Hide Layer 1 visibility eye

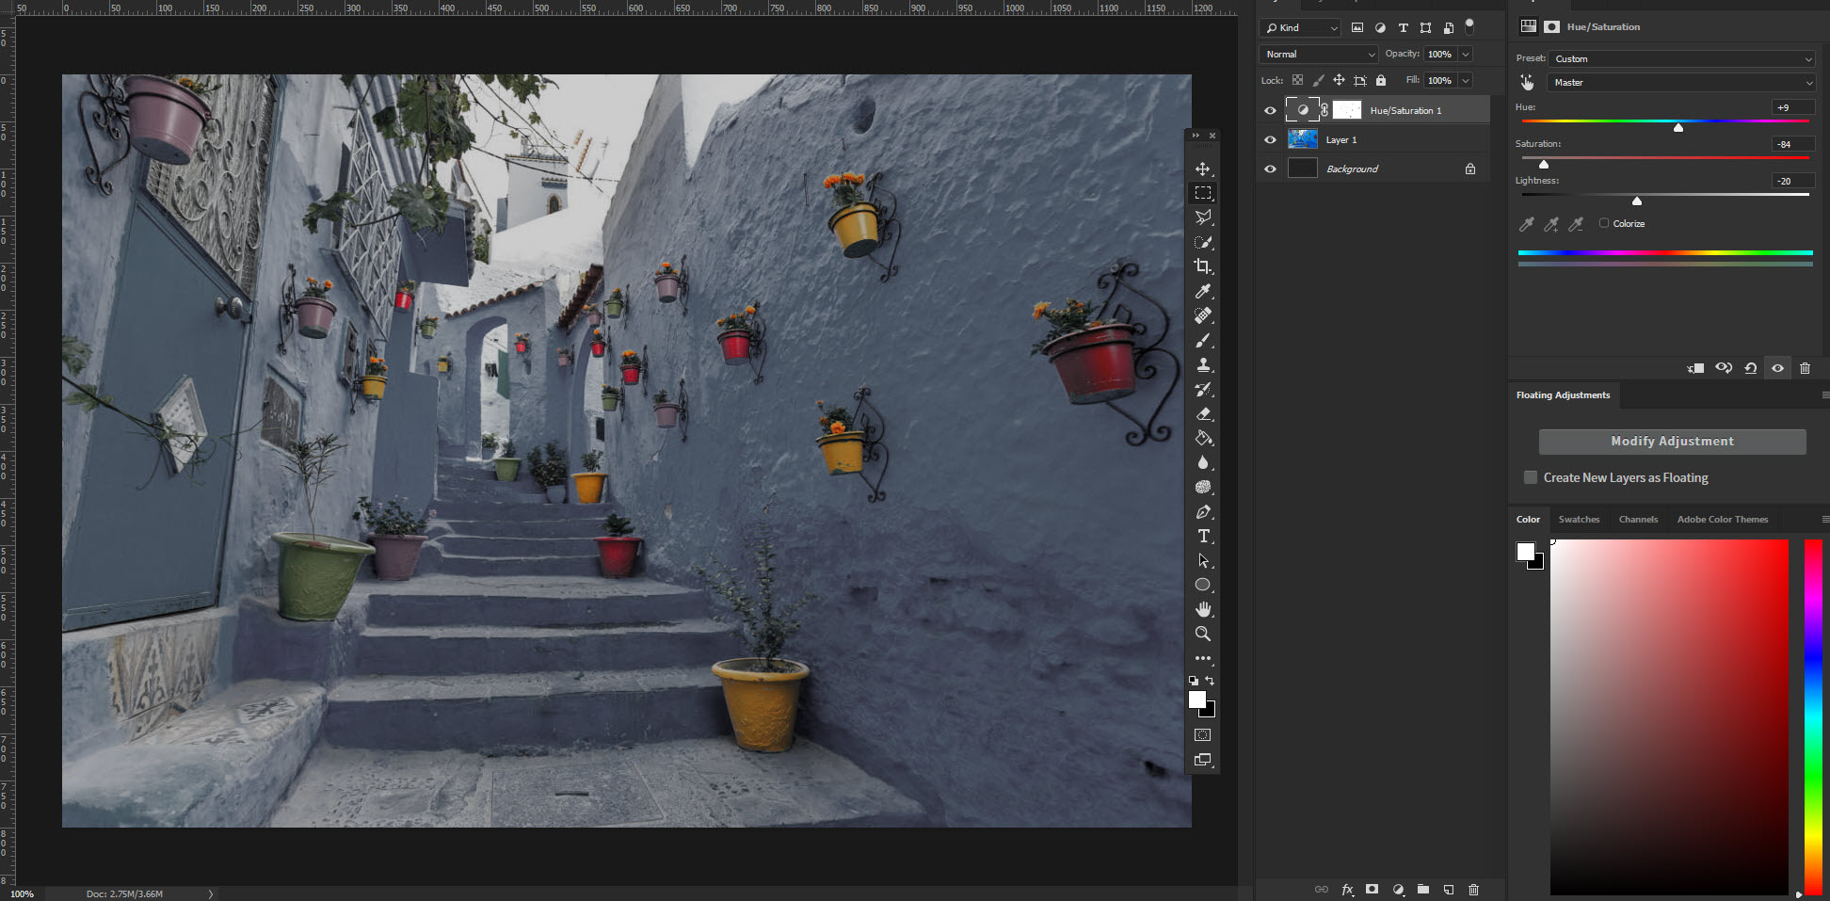point(1270,139)
